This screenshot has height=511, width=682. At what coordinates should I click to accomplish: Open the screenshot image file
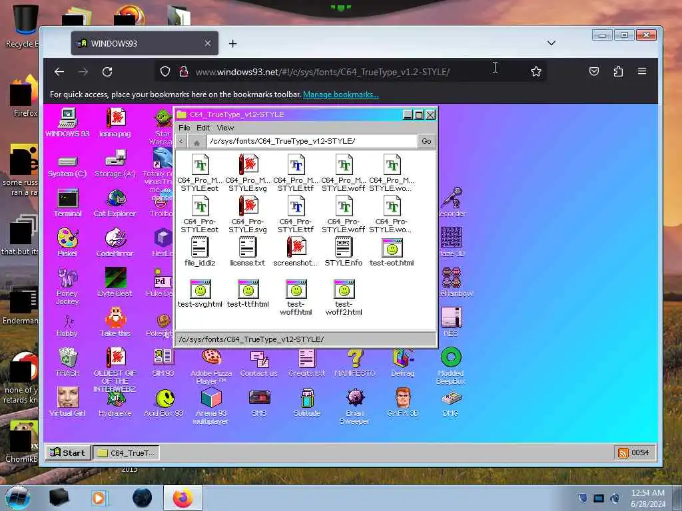click(x=296, y=252)
